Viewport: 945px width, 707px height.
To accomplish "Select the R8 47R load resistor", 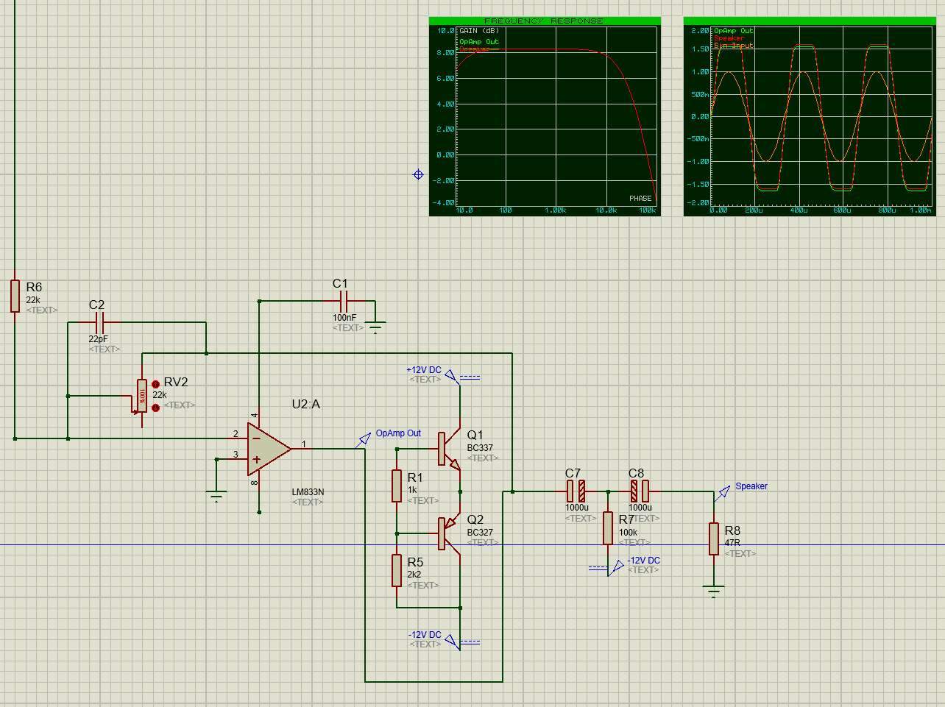I will (x=713, y=539).
